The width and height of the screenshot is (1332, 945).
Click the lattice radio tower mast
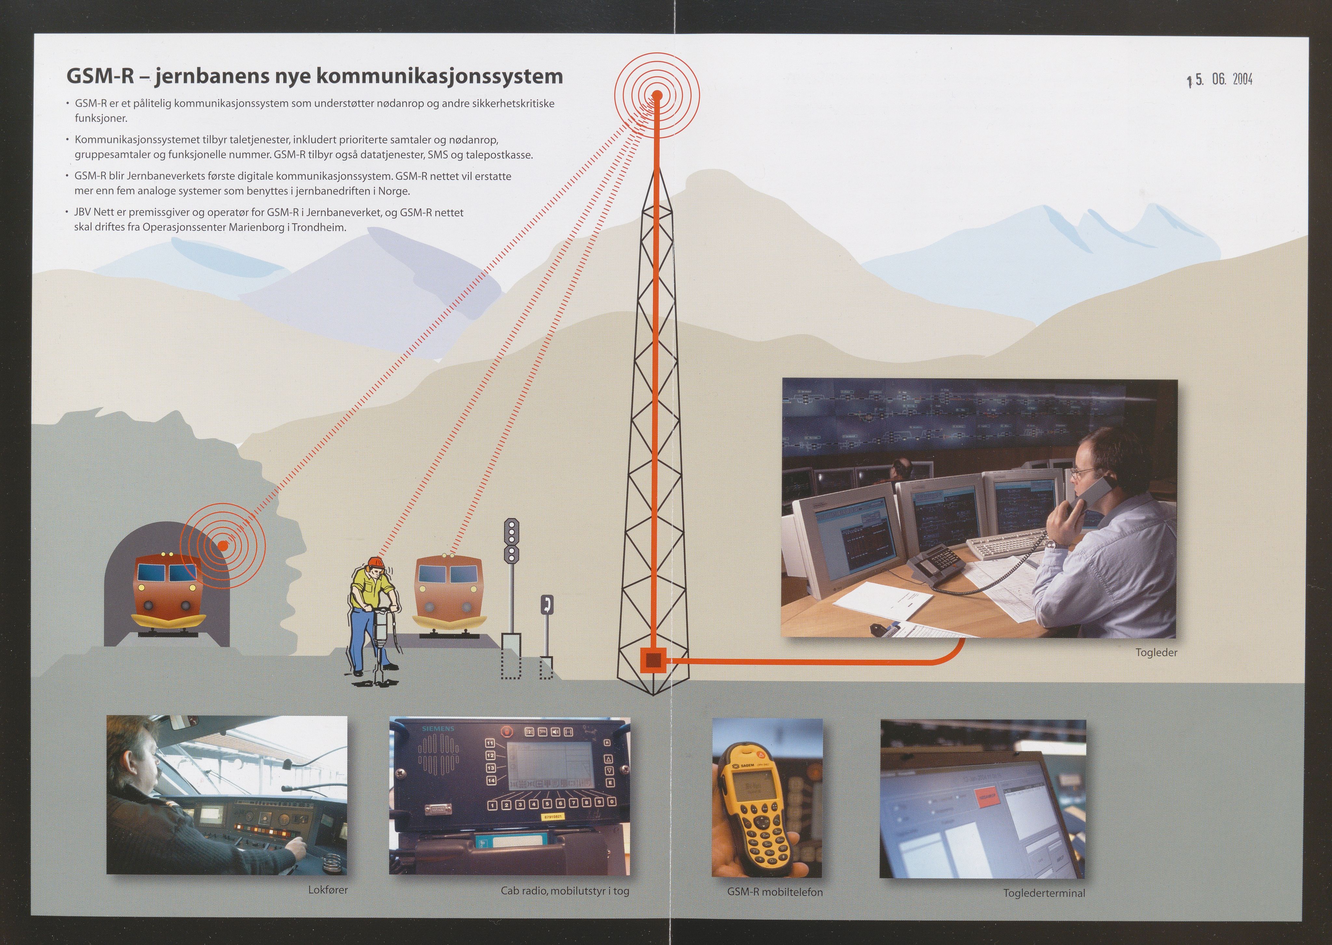coord(654,431)
